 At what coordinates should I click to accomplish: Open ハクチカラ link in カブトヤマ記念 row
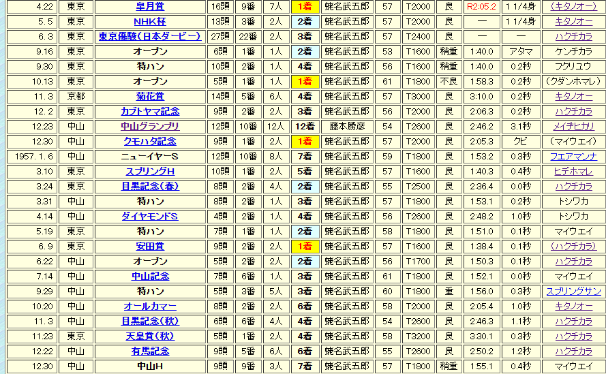[573, 112]
